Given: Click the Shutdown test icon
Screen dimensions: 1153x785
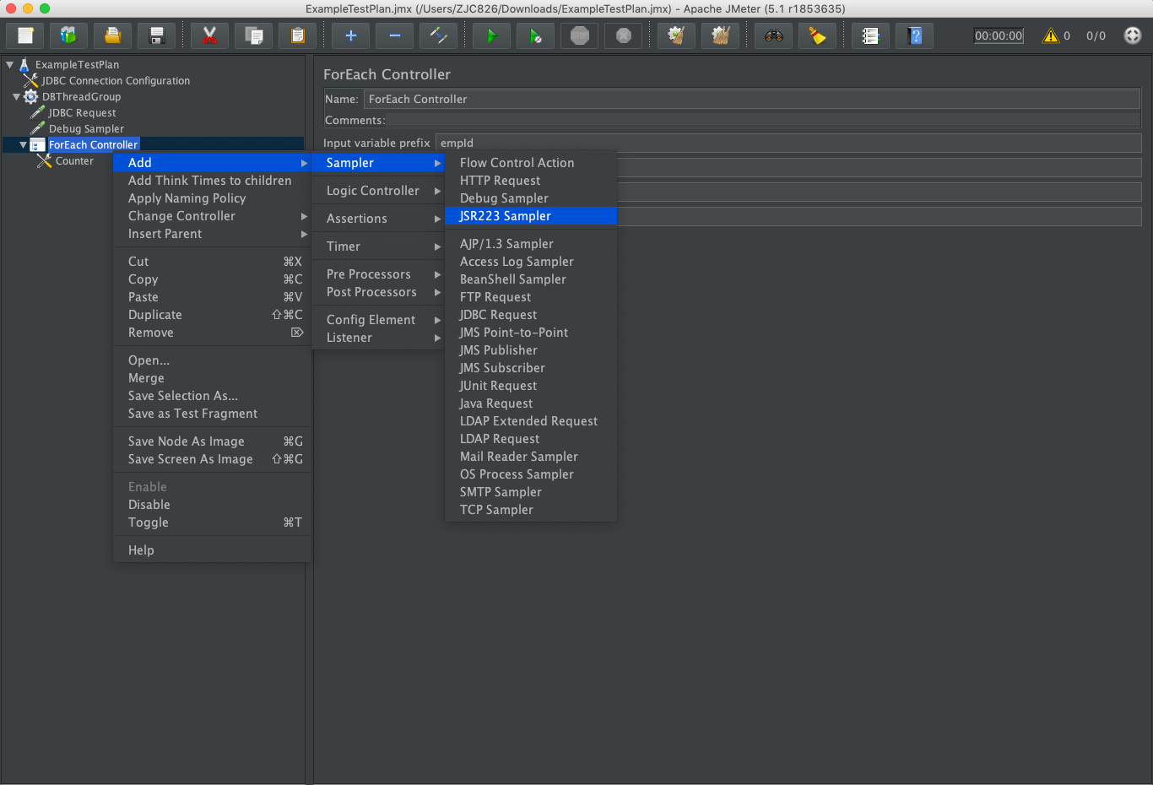Looking at the screenshot, I should pos(624,35).
